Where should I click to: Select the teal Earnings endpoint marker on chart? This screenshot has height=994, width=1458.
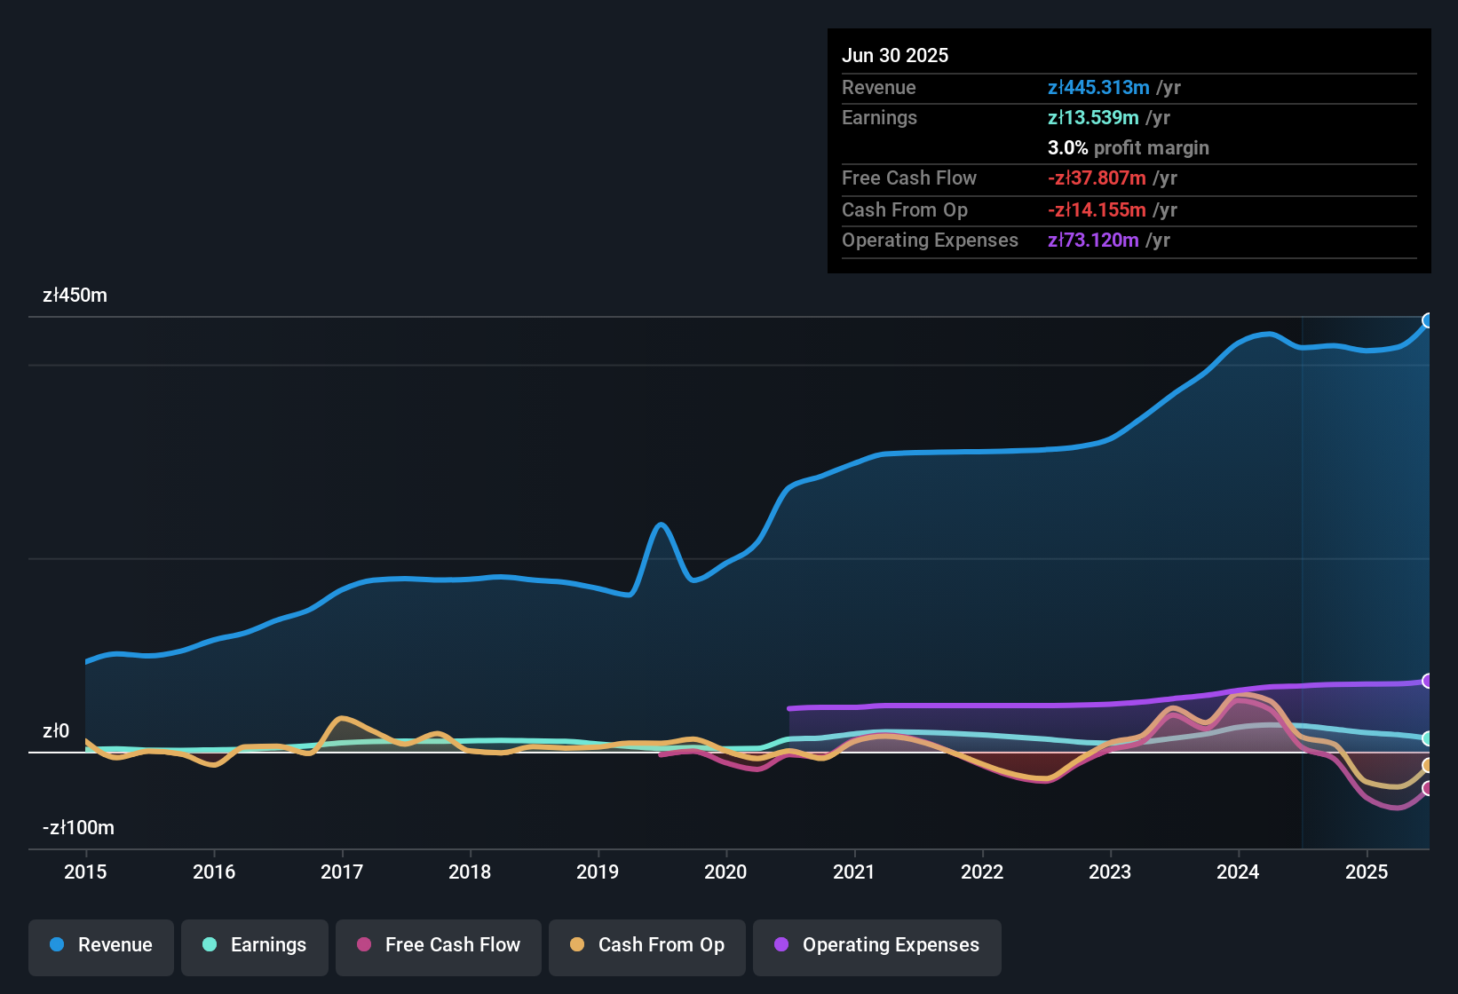point(1428,737)
